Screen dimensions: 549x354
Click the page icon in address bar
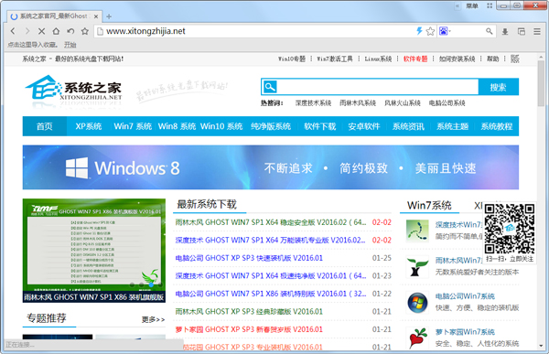[100, 31]
